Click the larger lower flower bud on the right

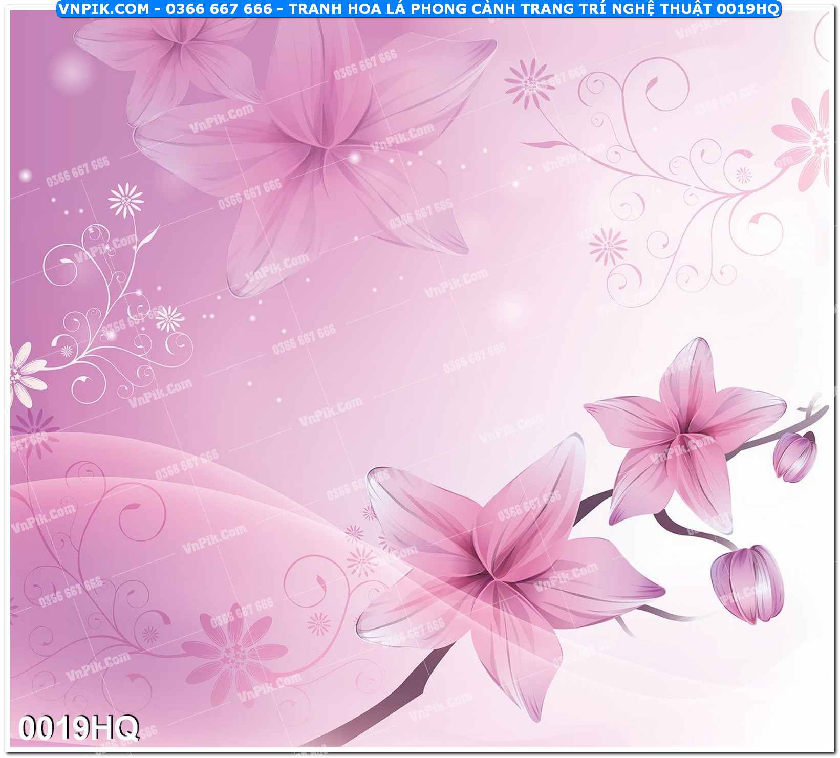(x=746, y=583)
